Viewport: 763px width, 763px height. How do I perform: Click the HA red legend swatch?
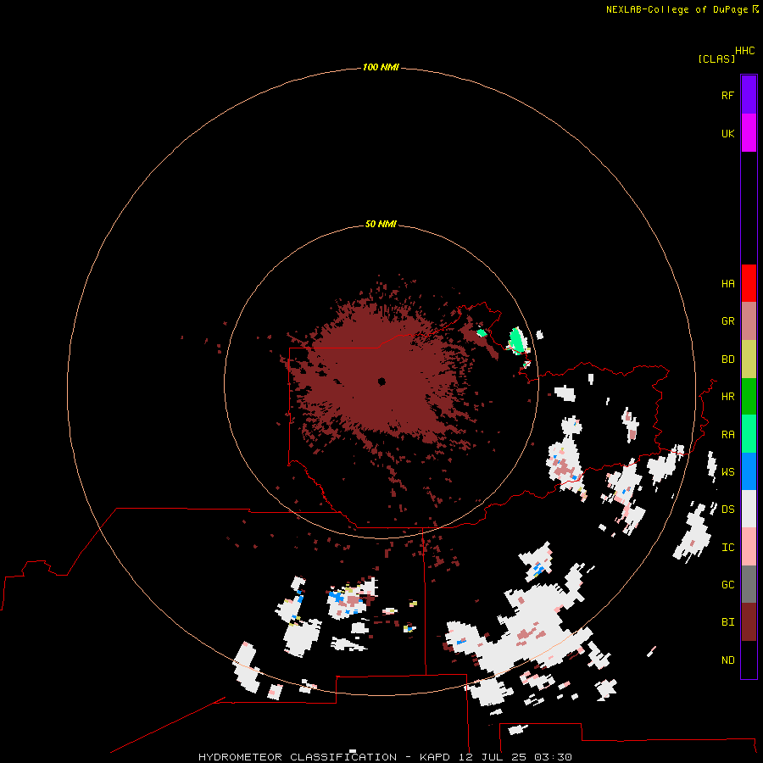(749, 283)
